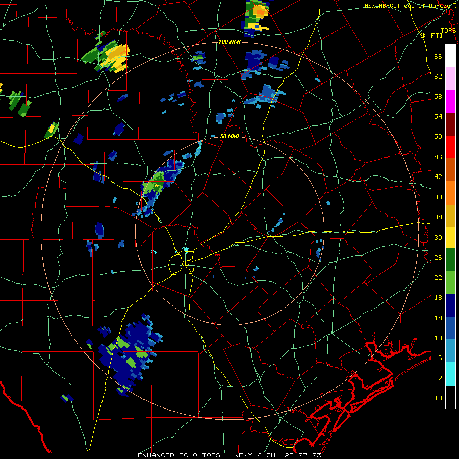Click the orange 38–42 legend swatch
The image size is (459, 459).
coord(450,193)
